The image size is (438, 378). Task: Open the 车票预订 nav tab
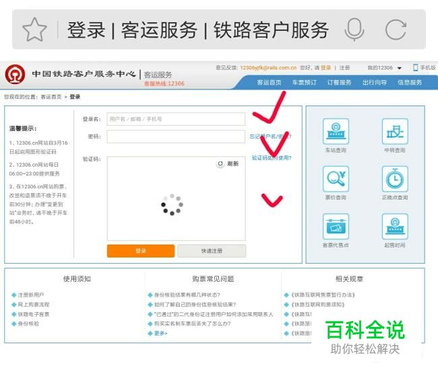pos(304,83)
